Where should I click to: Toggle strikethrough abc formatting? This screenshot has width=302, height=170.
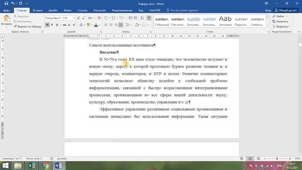[65, 25]
